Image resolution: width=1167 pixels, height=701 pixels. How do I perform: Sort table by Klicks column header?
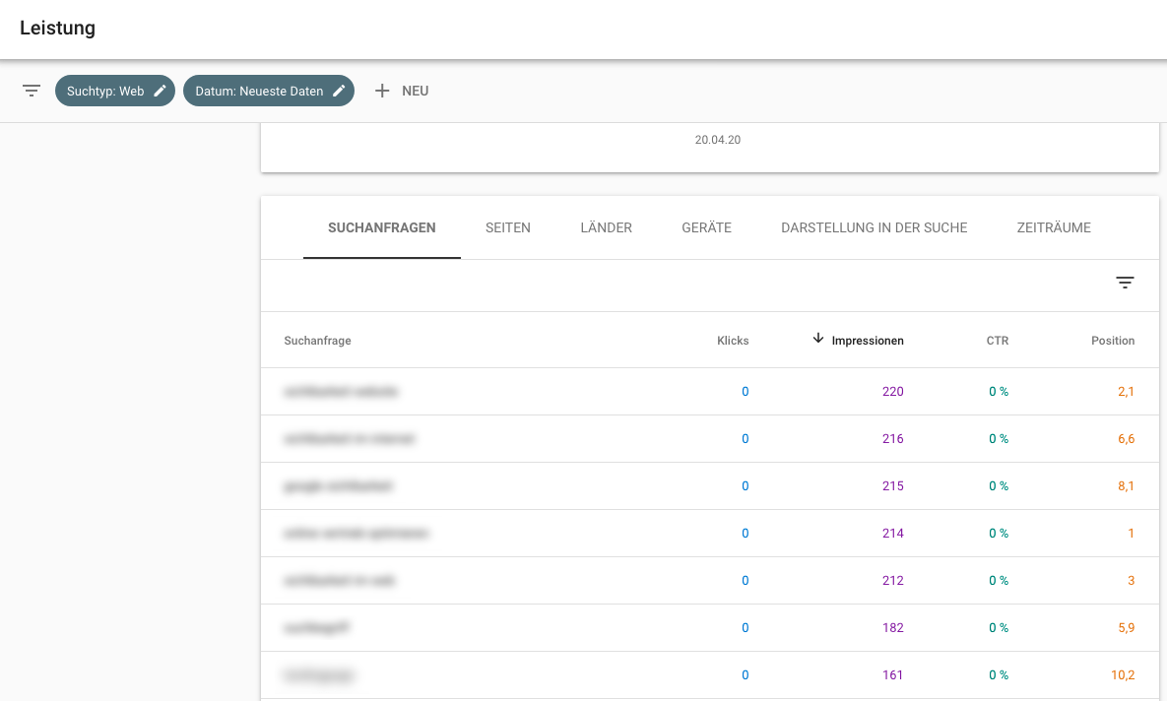pyautogui.click(x=733, y=341)
